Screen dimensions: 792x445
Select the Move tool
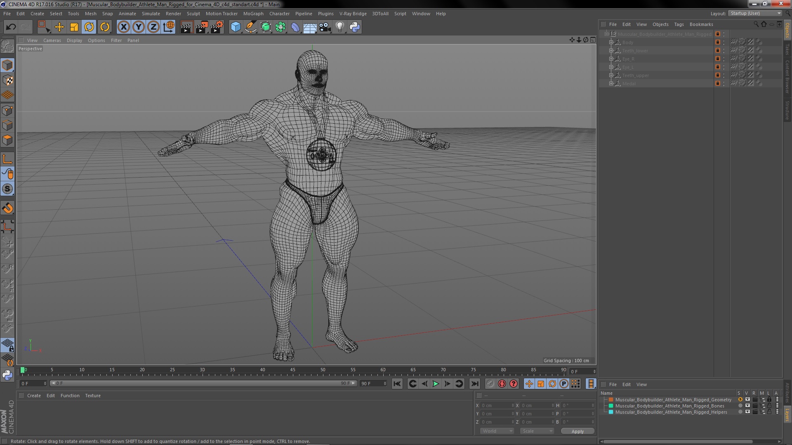tap(59, 27)
